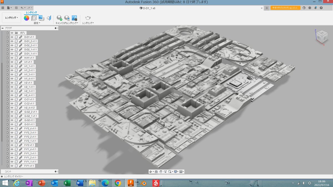Expand the D-D2_2 v1:1 node
This screenshot has height=187, width=333.
8,45
